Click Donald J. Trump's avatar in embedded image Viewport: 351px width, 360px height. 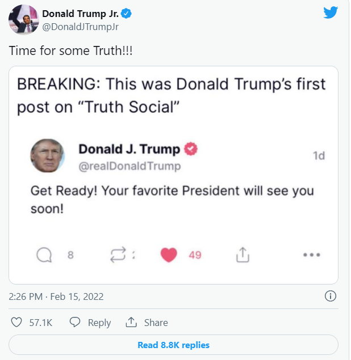[47, 155]
